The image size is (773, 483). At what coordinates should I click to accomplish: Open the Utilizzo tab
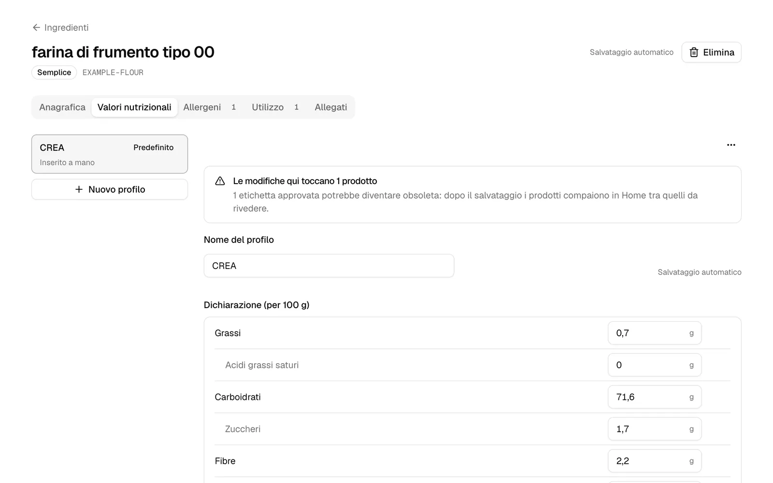275,107
